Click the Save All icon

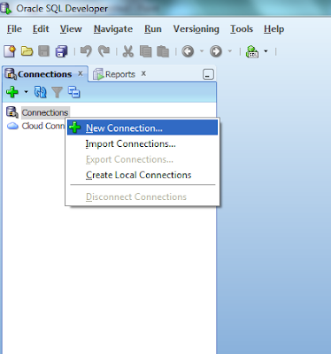(61, 51)
